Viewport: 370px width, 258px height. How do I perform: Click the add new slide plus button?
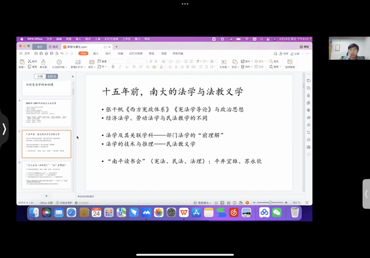46,196
